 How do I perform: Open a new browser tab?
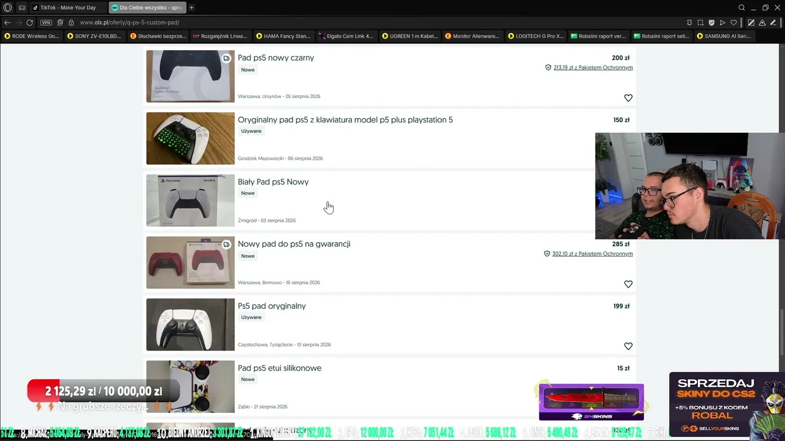point(191,8)
